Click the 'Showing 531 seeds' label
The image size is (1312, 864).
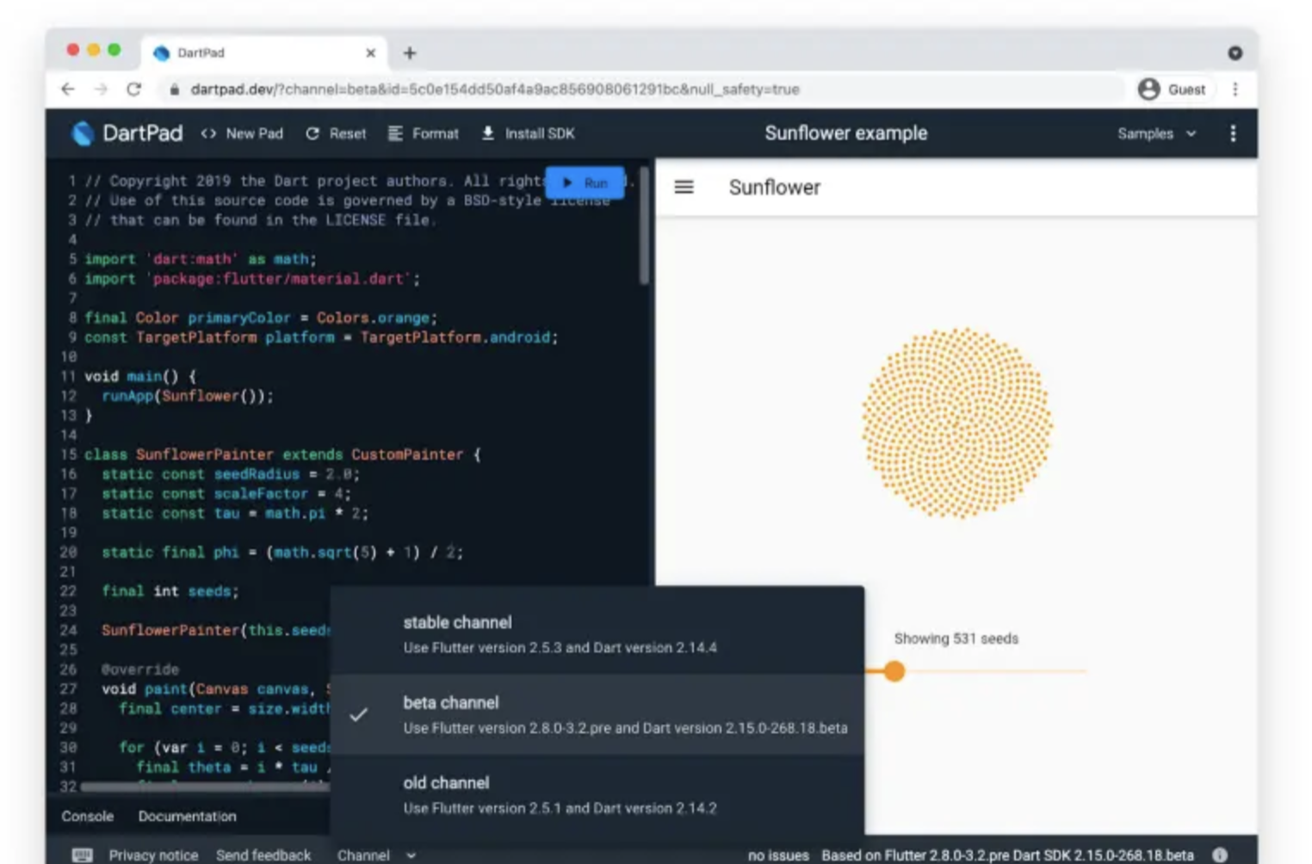[x=956, y=639]
